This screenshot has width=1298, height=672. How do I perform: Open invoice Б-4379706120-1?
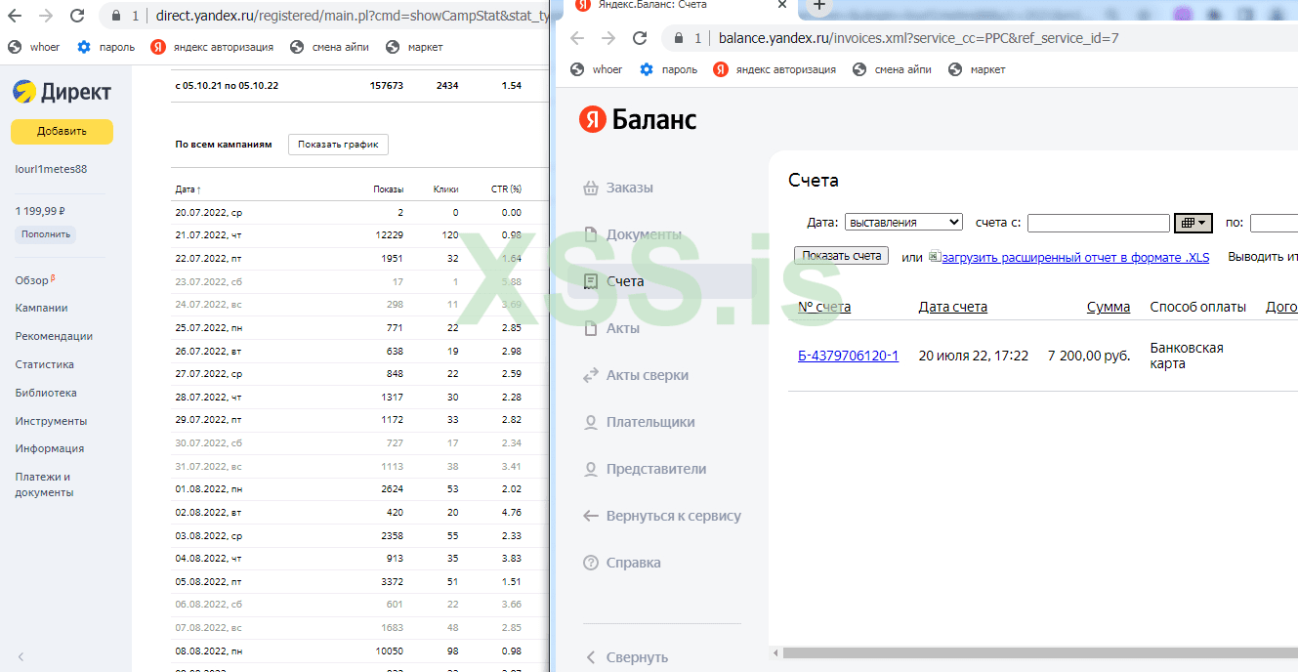tap(847, 355)
